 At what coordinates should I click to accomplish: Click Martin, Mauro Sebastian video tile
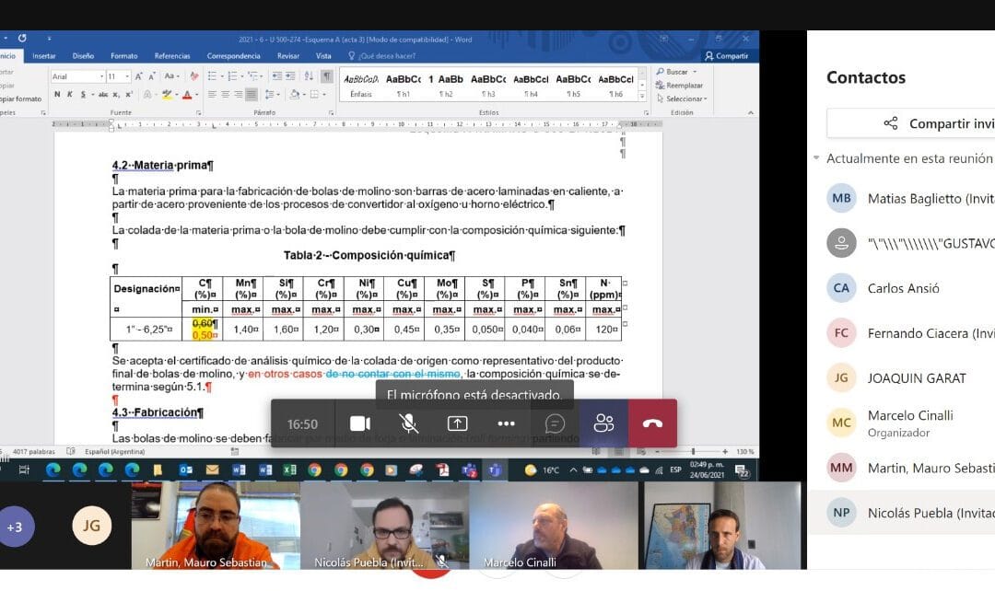point(216,525)
